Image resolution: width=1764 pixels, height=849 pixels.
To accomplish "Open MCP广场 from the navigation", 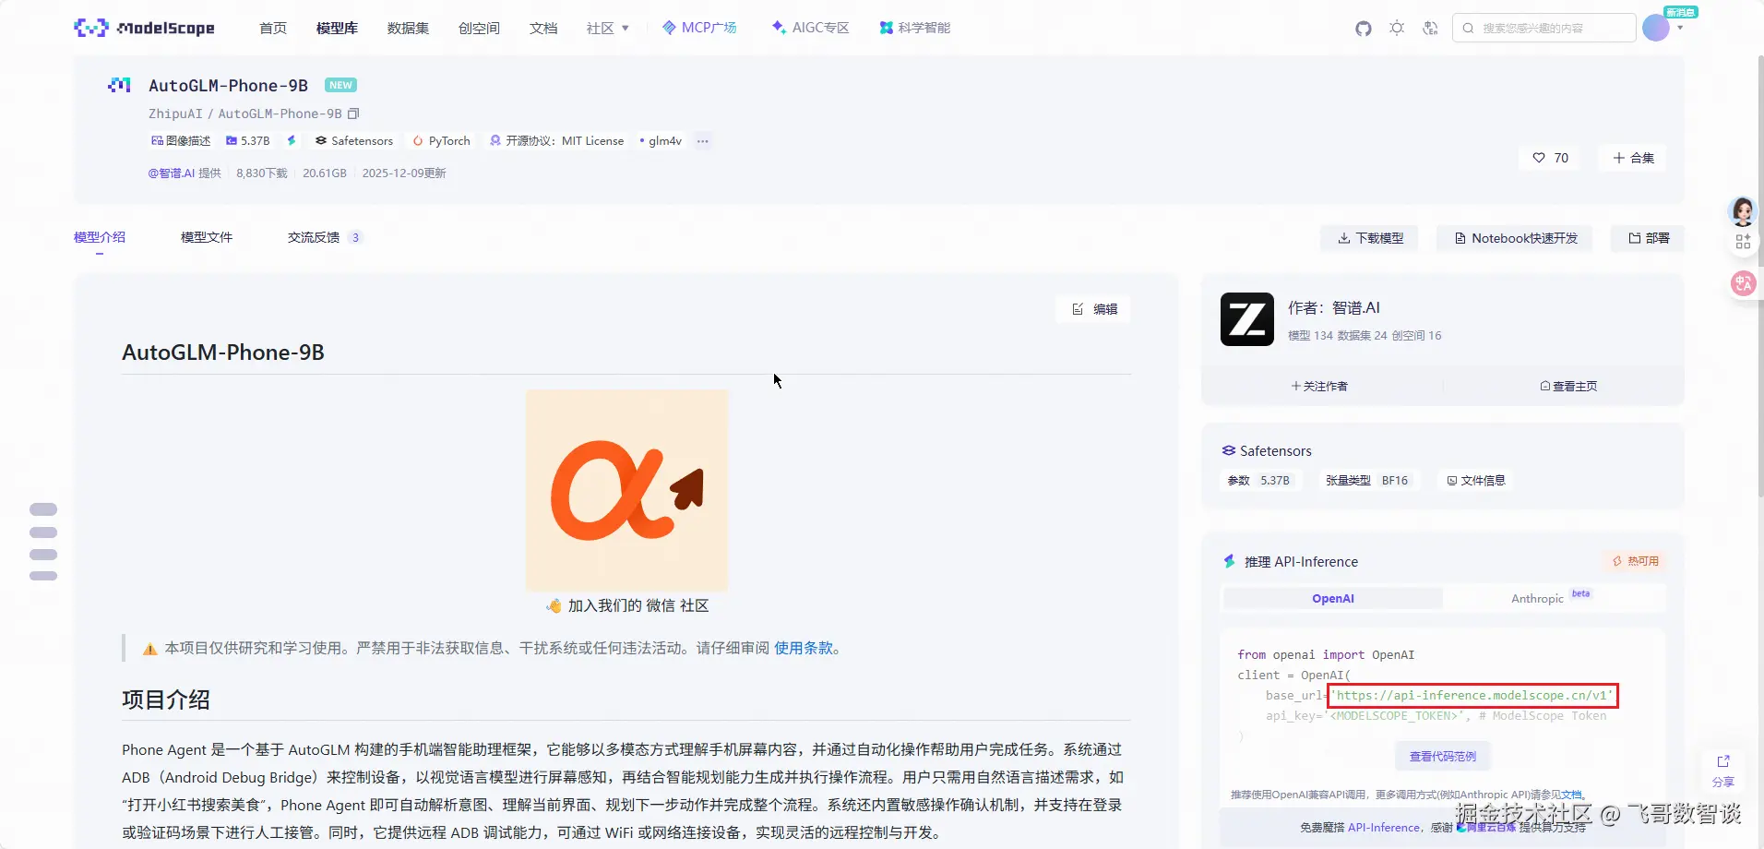I will [x=699, y=28].
